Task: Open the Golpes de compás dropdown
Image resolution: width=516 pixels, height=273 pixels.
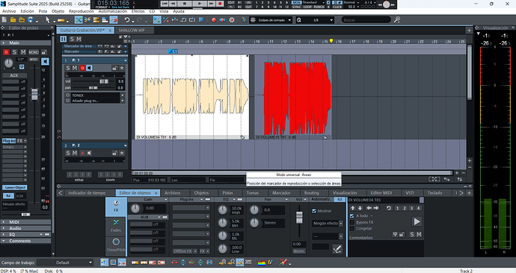Action: point(271,20)
